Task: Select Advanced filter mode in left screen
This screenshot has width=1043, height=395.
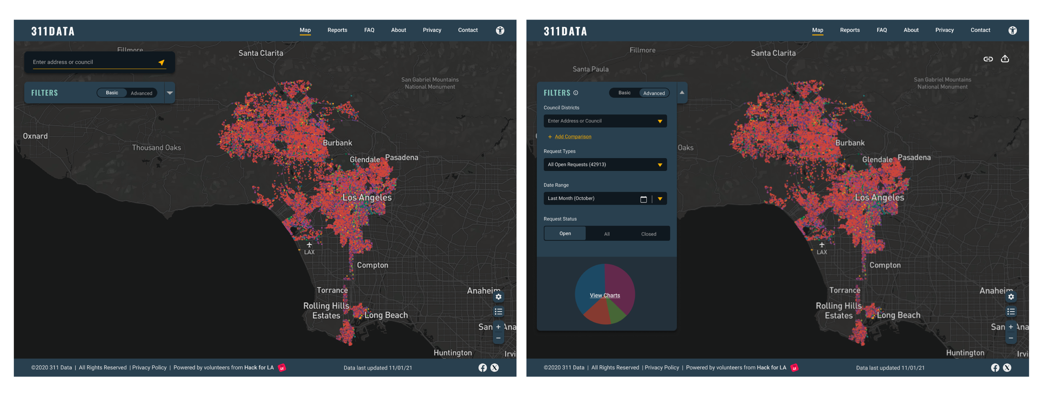Action: [x=141, y=93]
